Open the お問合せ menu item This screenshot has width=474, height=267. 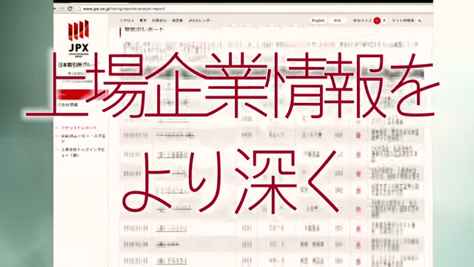159,21
